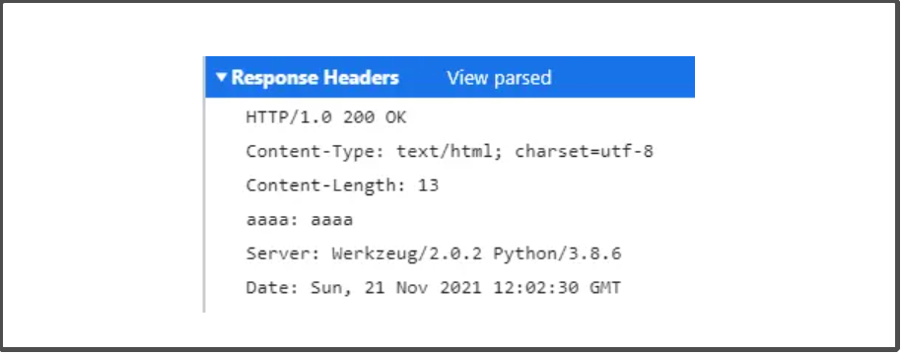Select the Content-Length value 13
902x355 pixels.
429,185
